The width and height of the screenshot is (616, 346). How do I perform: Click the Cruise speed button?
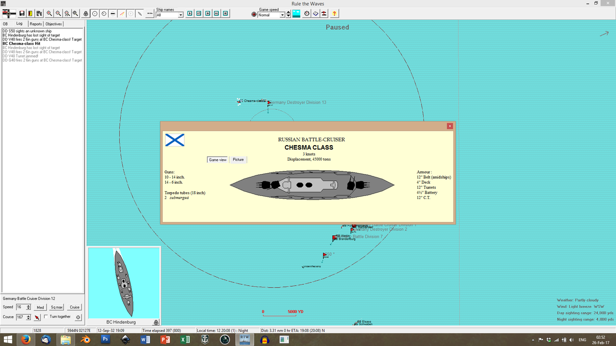pyautogui.click(x=74, y=307)
